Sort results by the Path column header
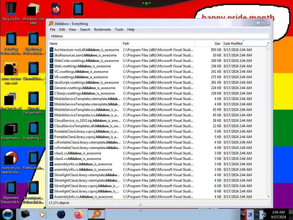This screenshot has width=293, height=220. pos(158,44)
